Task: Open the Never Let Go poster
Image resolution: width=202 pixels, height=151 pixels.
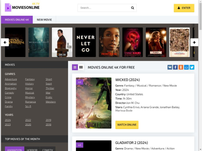Action: (x=86, y=42)
